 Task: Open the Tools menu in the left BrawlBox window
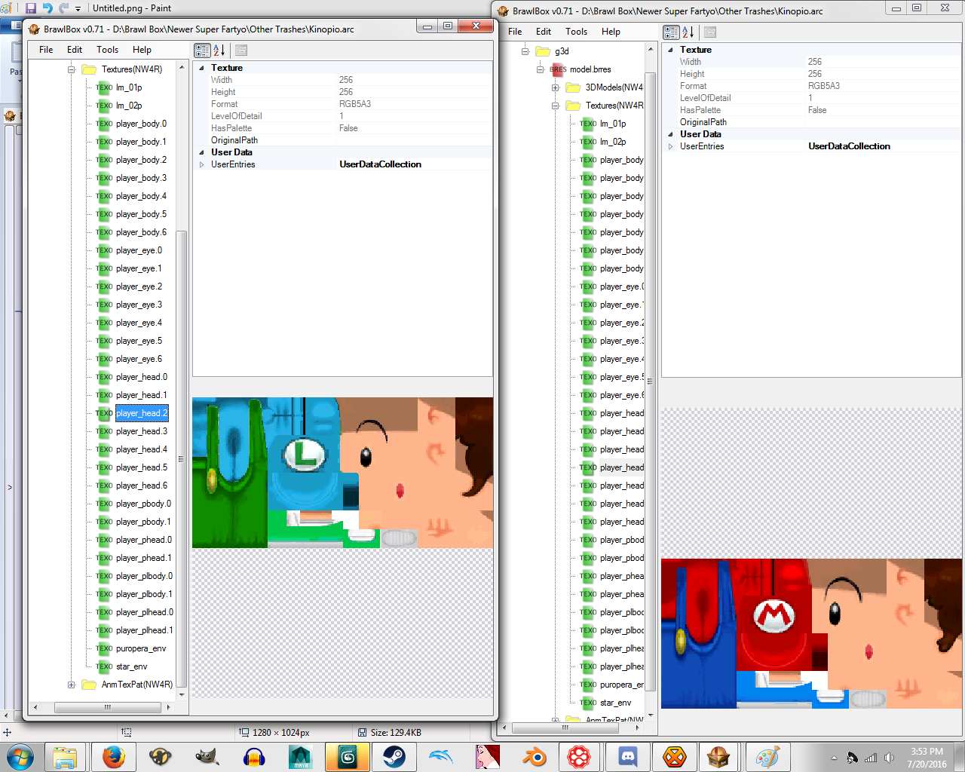(x=107, y=50)
